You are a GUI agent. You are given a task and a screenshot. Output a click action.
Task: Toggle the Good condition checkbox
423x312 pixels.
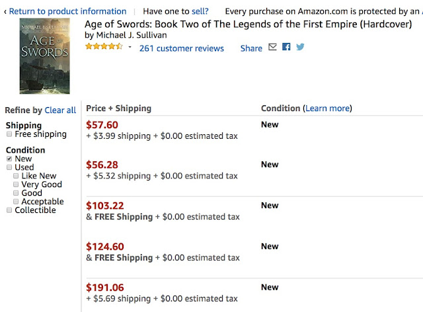17,194
